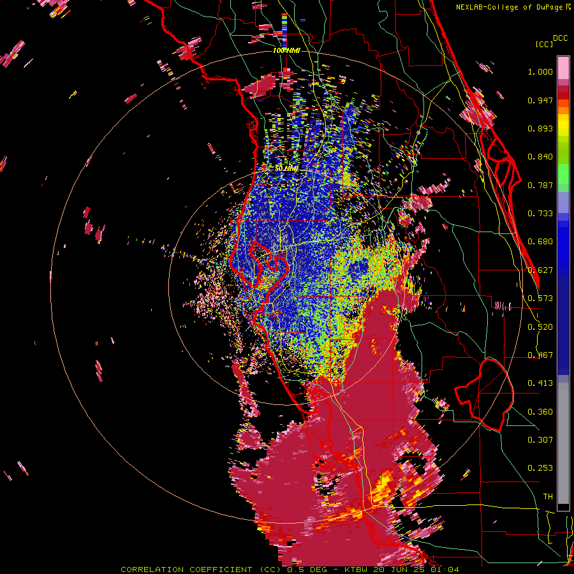Screen dimensions: 574x574
Task: Click CORRELATION COEFFICIENT in the bottom caption
Action: [186, 570]
